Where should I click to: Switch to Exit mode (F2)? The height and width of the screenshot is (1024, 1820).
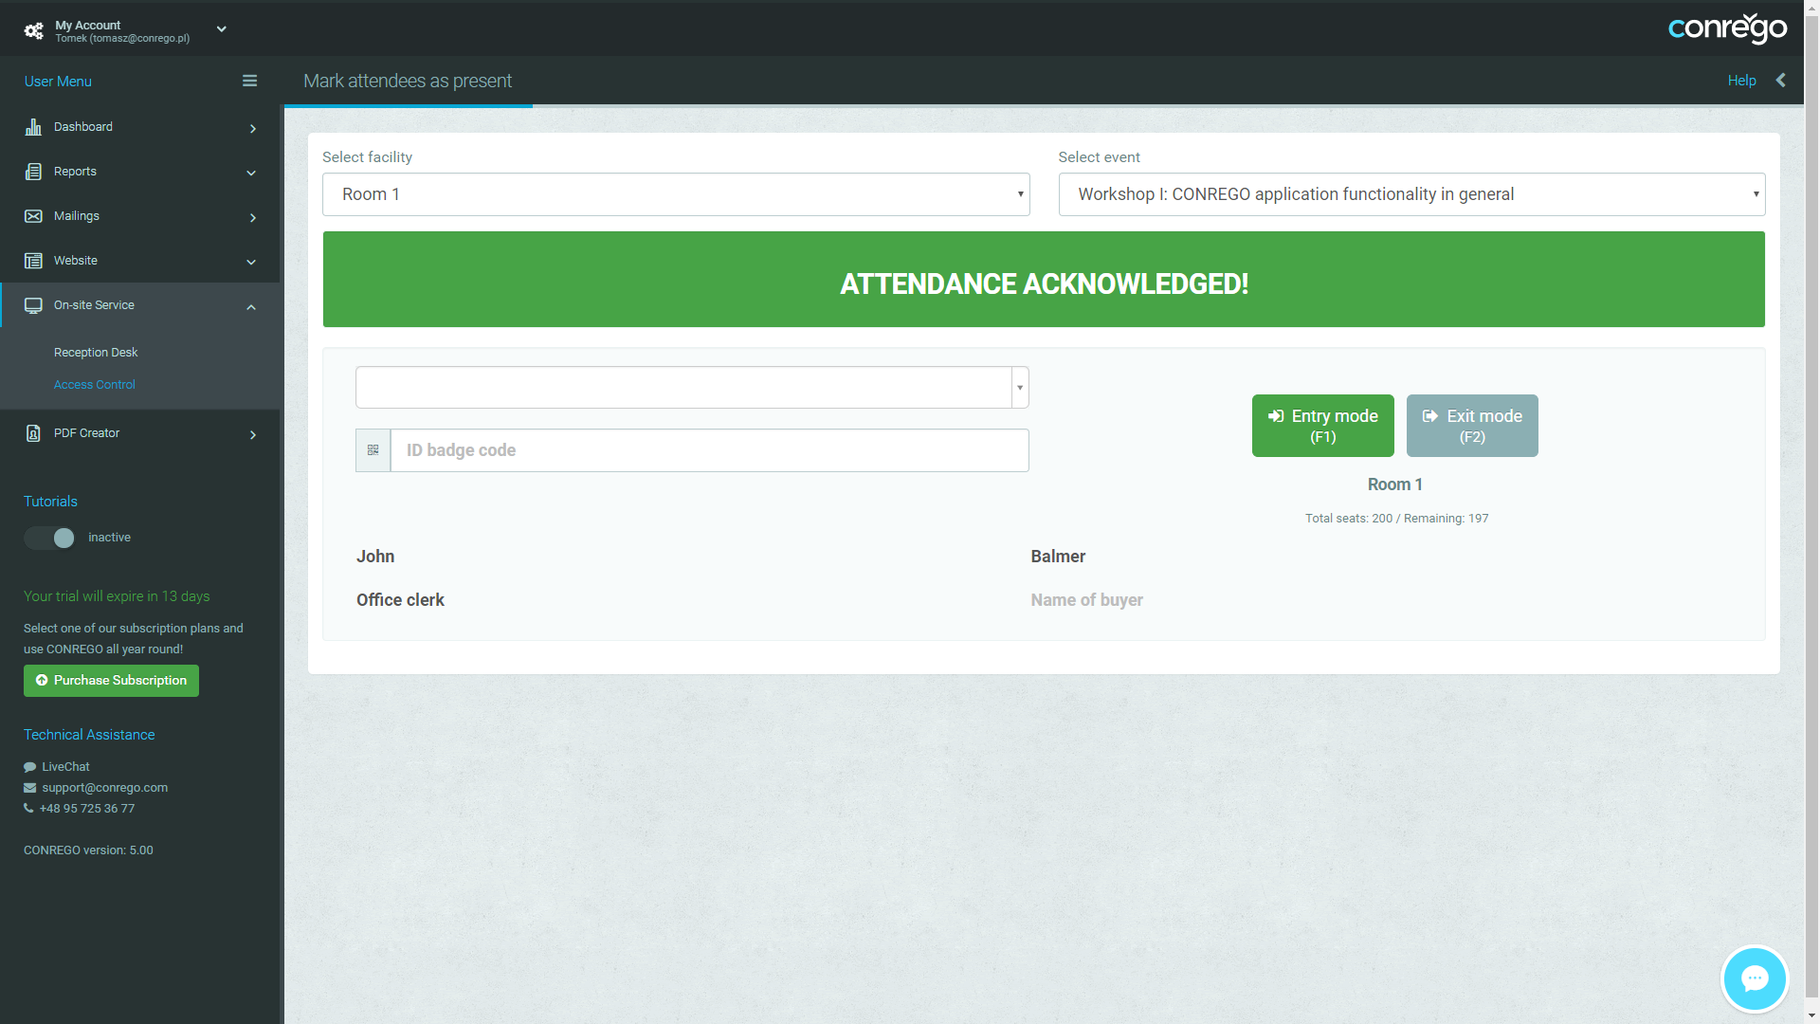pyautogui.click(x=1471, y=426)
